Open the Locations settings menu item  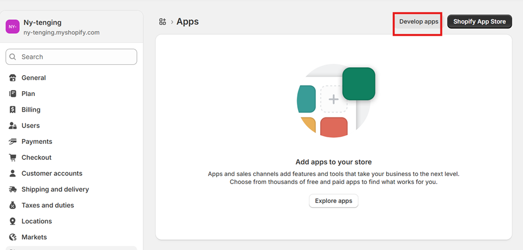36,221
